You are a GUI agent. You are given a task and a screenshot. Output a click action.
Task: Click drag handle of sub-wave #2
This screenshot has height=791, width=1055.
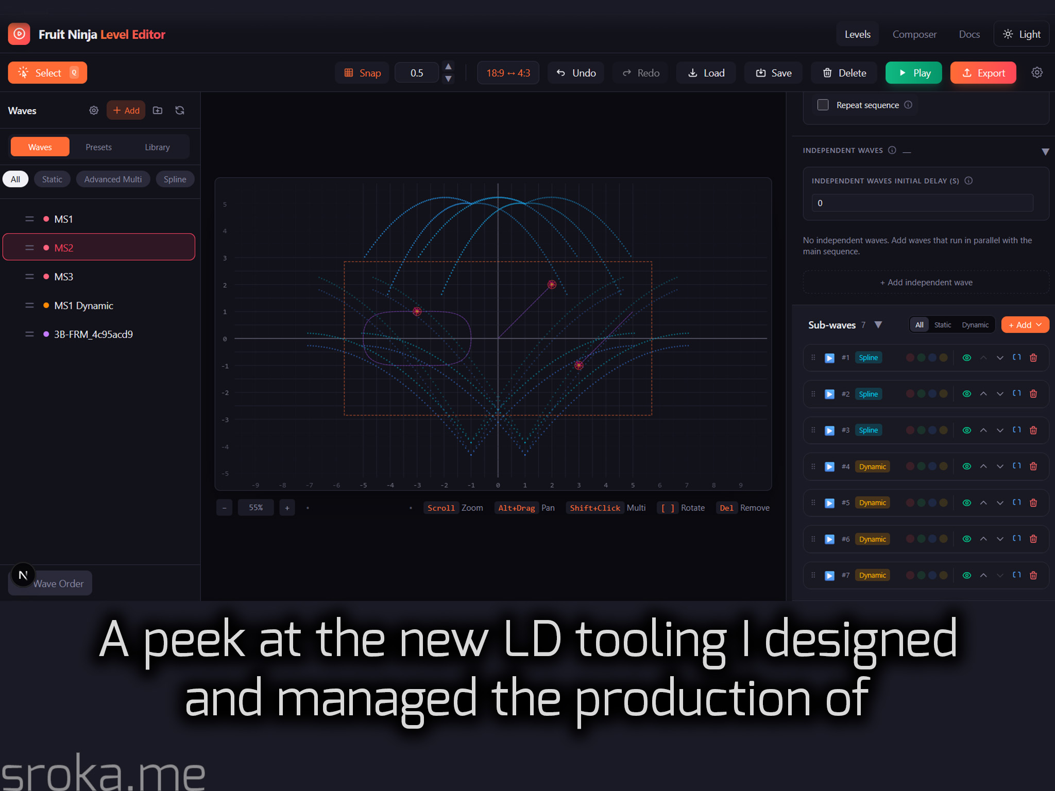click(x=813, y=394)
